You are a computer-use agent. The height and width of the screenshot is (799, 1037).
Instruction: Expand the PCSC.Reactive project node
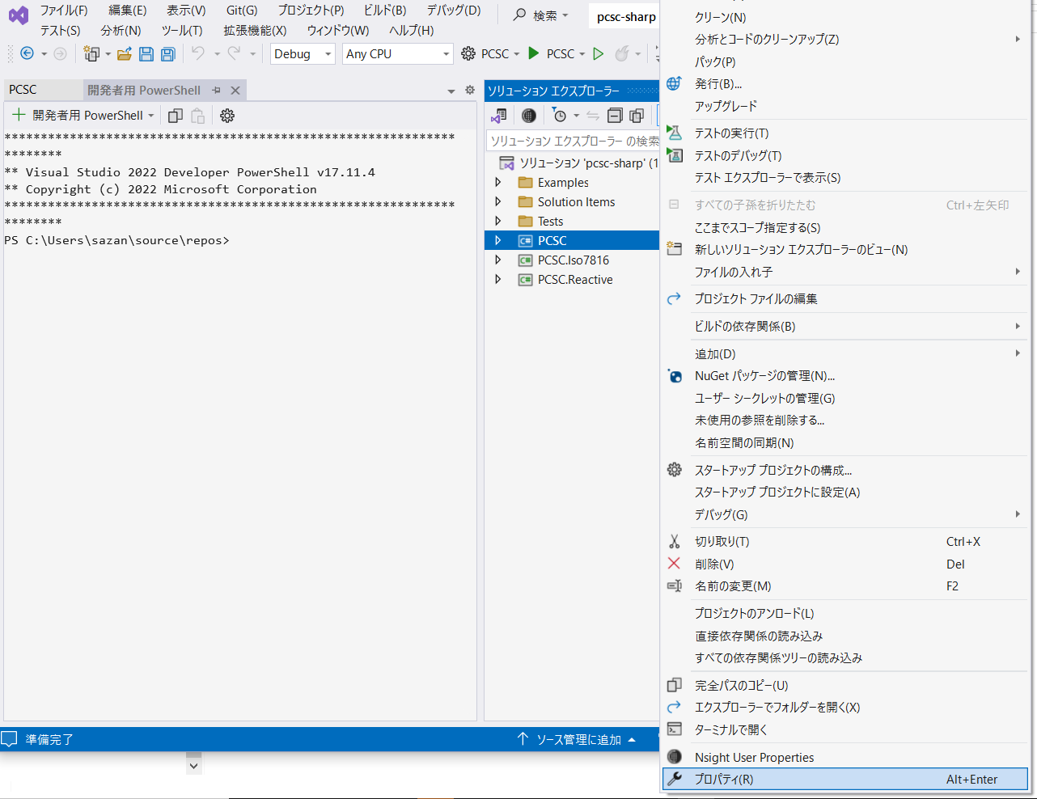(x=497, y=280)
